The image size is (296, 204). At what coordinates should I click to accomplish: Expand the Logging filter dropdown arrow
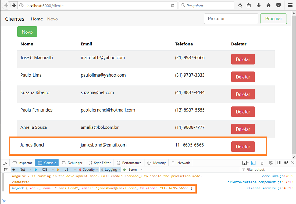pos(120,170)
